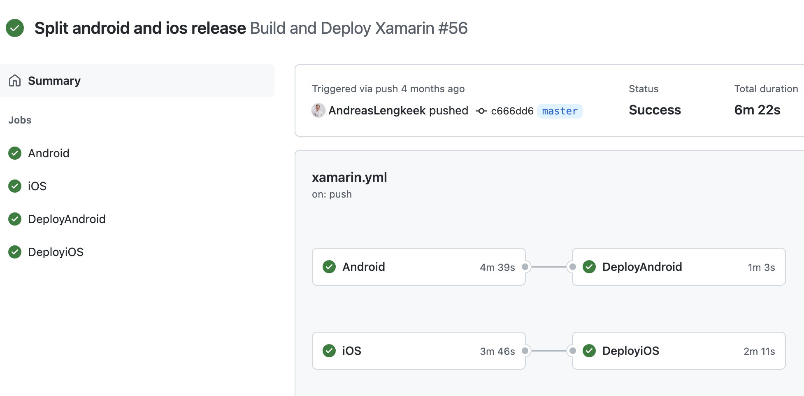
Task: Open commit c666dd6 link
Action: (512, 111)
